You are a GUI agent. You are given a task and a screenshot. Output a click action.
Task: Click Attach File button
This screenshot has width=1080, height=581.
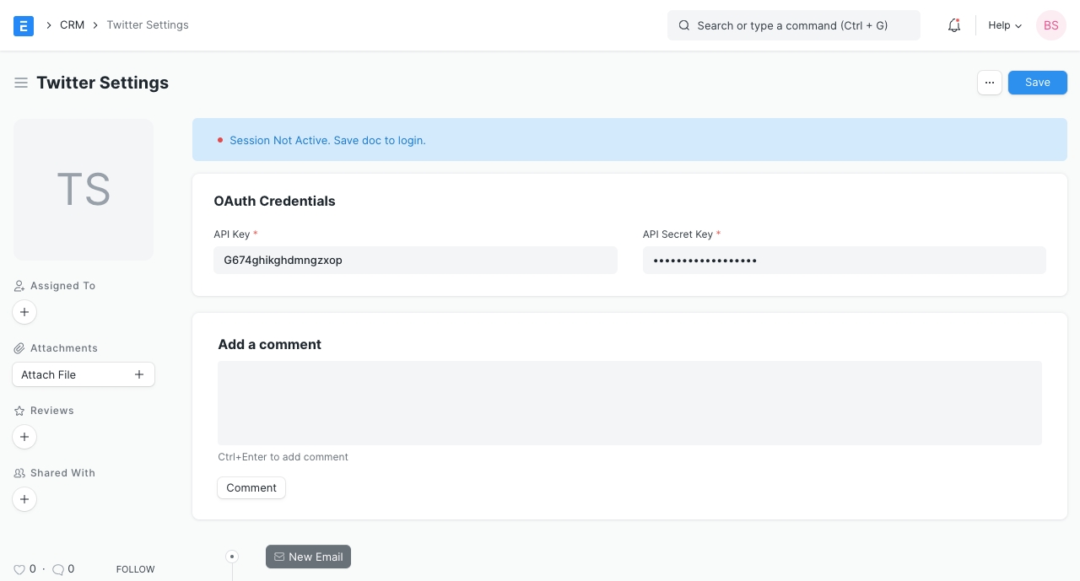pos(83,374)
